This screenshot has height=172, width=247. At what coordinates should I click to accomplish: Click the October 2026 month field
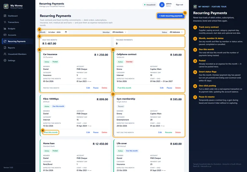pos(58,32)
